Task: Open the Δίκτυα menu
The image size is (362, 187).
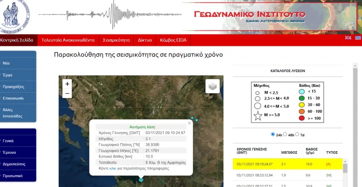Action: [145, 40]
